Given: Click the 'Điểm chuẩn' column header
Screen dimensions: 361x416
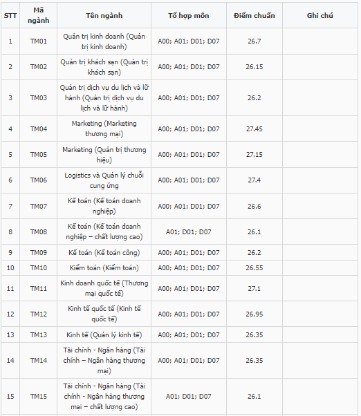Looking at the screenshot, I should [x=254, y=15].
